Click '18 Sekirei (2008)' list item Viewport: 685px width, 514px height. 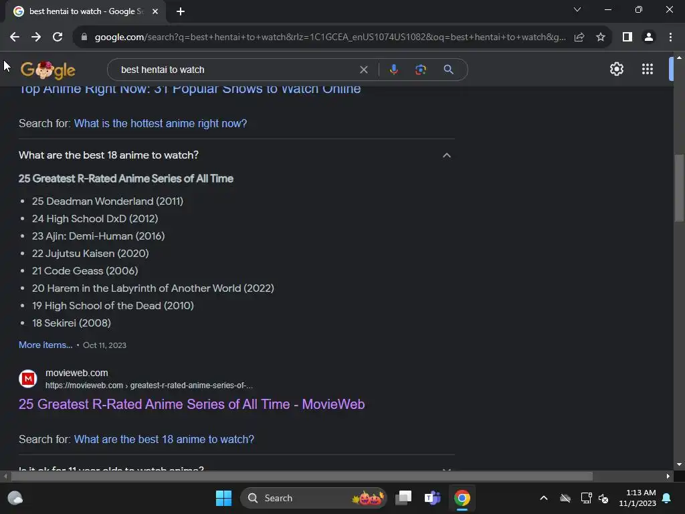(71, 323)
